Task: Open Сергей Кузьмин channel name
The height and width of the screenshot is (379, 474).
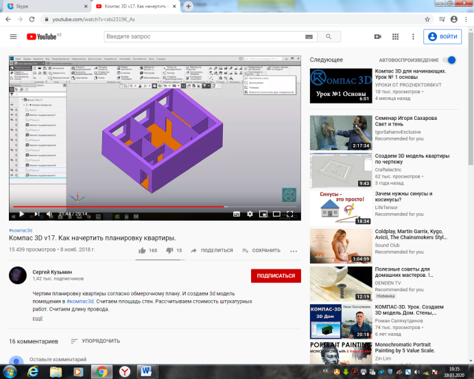Action: [52, 272]
